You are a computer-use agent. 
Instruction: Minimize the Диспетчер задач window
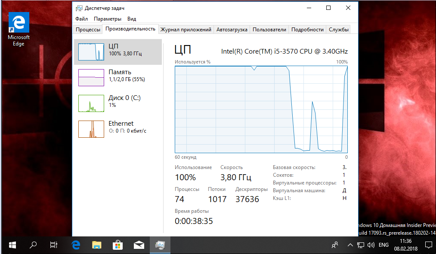[309, 8]
